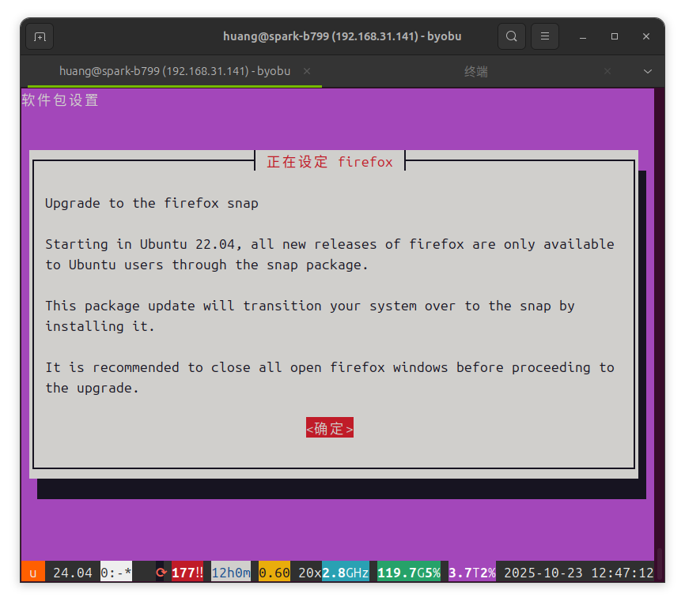This screenshot has height=605, width=685.
Task: Open a new terminal tab icon
Action: point(40,36)
